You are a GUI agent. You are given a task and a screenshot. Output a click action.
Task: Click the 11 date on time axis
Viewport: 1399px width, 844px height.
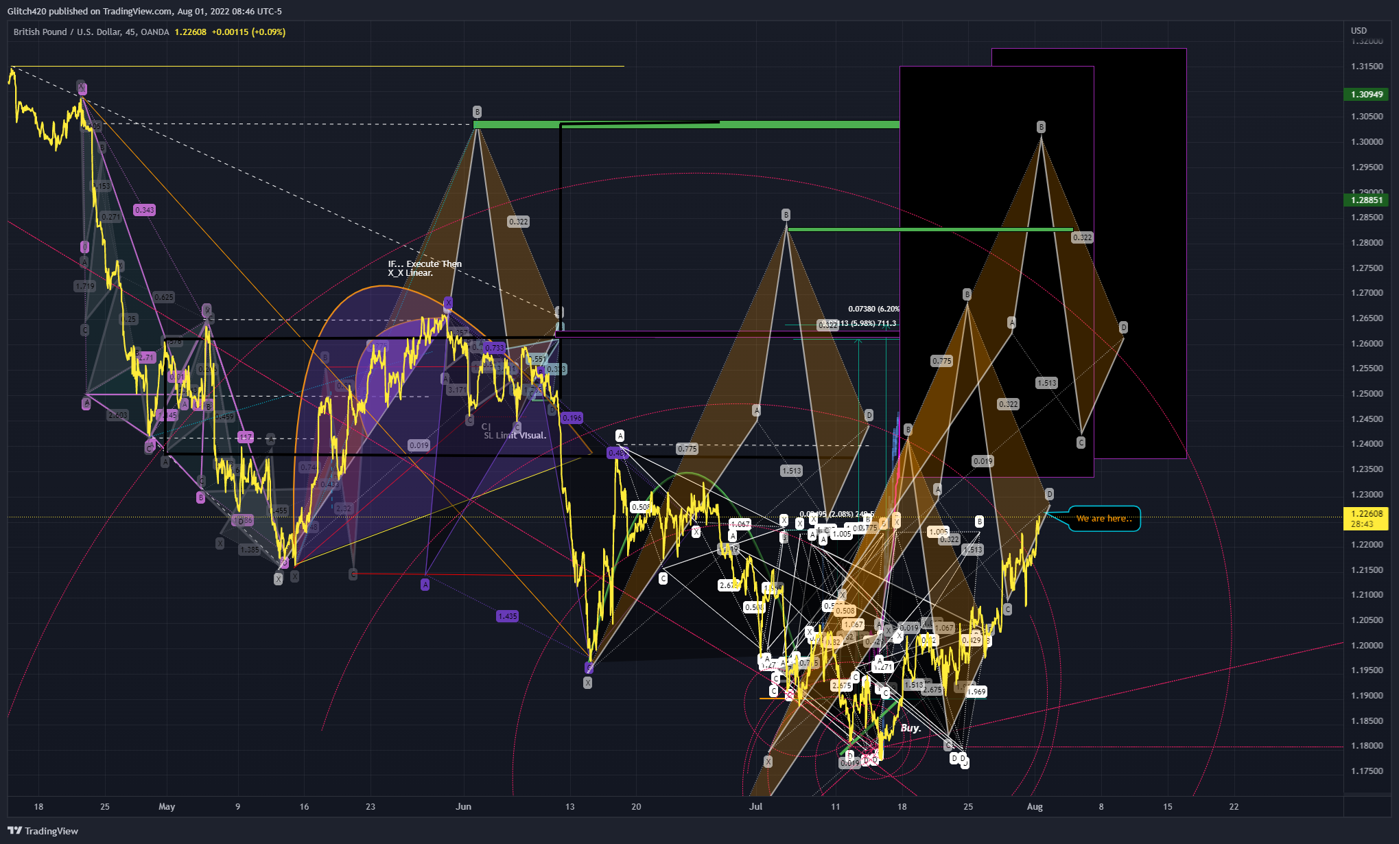[x=835, y=806]
